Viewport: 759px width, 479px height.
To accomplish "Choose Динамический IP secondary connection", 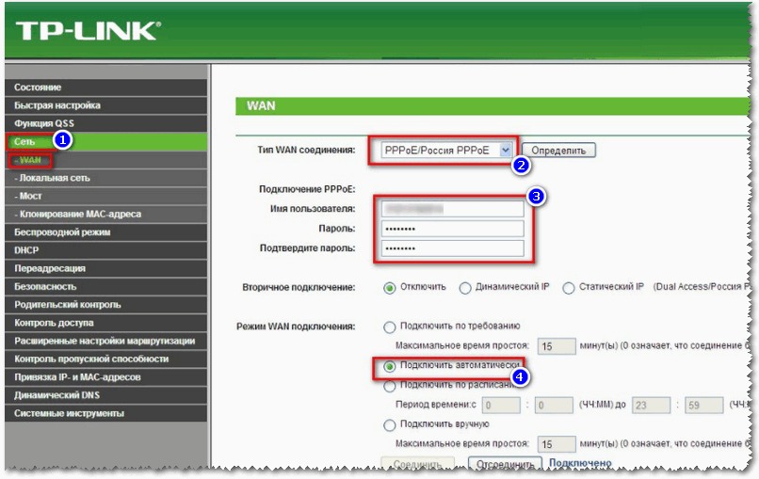I will pyautogui.click(x=465, y=288).
